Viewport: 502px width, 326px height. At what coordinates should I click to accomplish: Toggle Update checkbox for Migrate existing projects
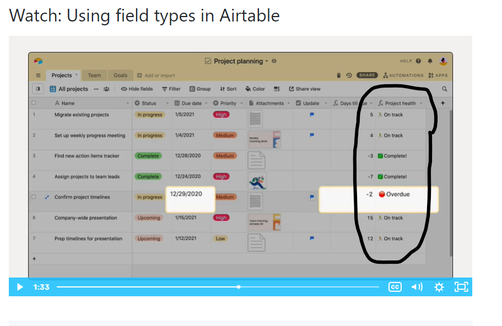[312, 115]
